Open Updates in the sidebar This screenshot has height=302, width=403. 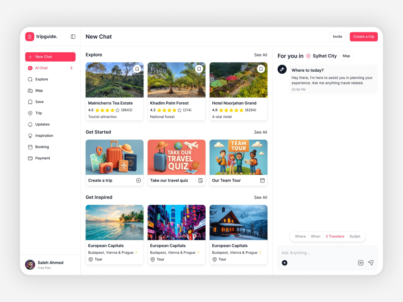coord(50,124)
